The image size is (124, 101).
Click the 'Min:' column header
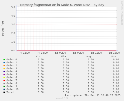(x=64, y=57)
